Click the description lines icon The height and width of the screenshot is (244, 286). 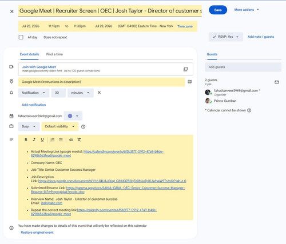pos(11,140)
